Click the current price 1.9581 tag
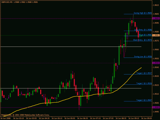The width and height of the screenshot is (160, 120). 156,35
